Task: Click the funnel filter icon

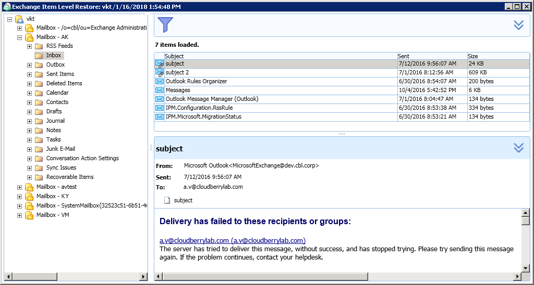Action: pos(165,24)
